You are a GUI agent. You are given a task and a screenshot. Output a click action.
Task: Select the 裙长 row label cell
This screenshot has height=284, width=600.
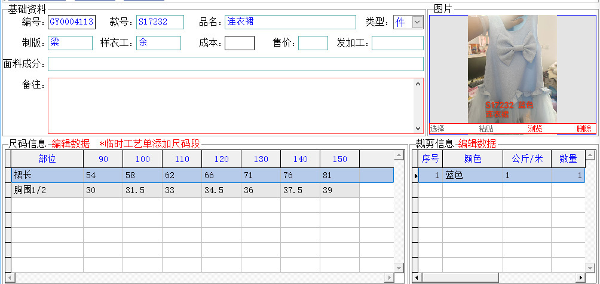(x=47, y=175)
